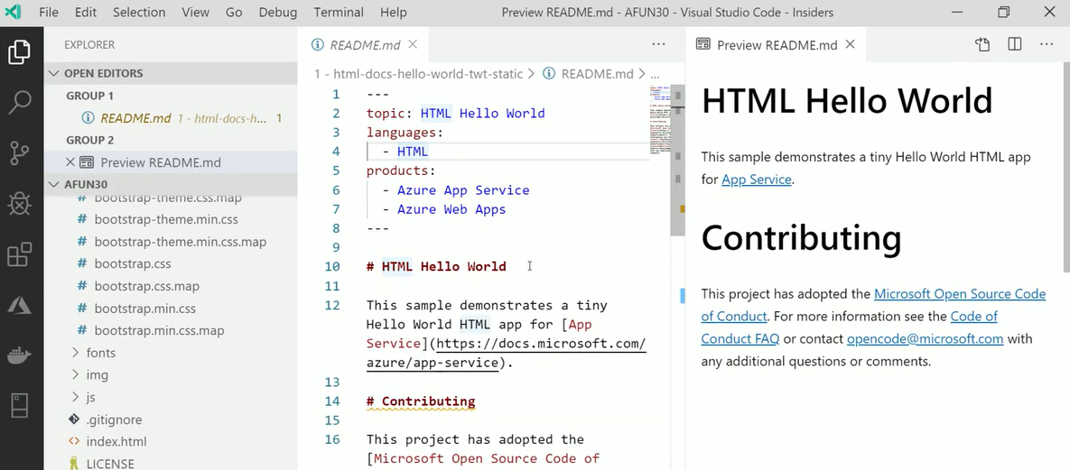The height and width of the screenshot is (470, 1070).
Task: Click the opencode@microsoft.com email link
Action: 925,339
